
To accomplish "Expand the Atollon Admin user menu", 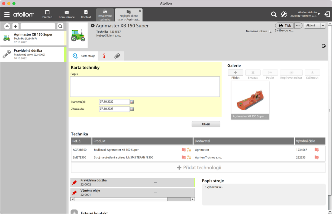I will (x=318, y=14).
